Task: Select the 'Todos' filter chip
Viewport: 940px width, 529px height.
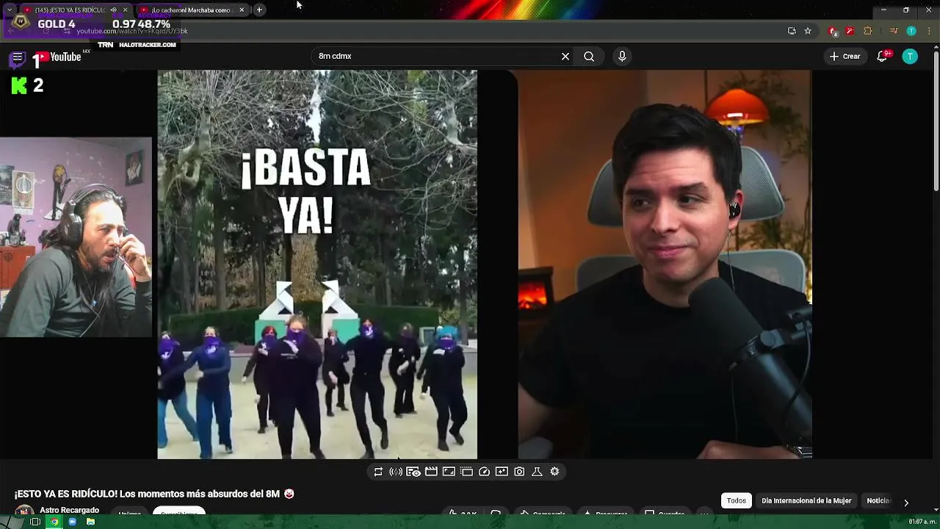Action: (736, 501)
